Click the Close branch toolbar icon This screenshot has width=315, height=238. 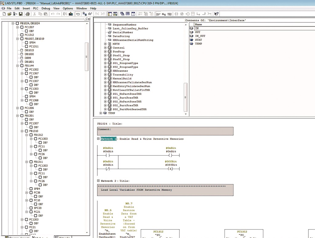204,14
